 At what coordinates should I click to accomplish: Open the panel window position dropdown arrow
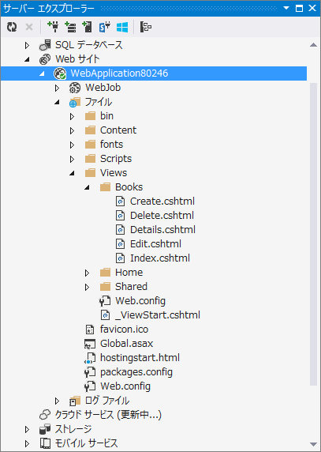click(286, 8)
